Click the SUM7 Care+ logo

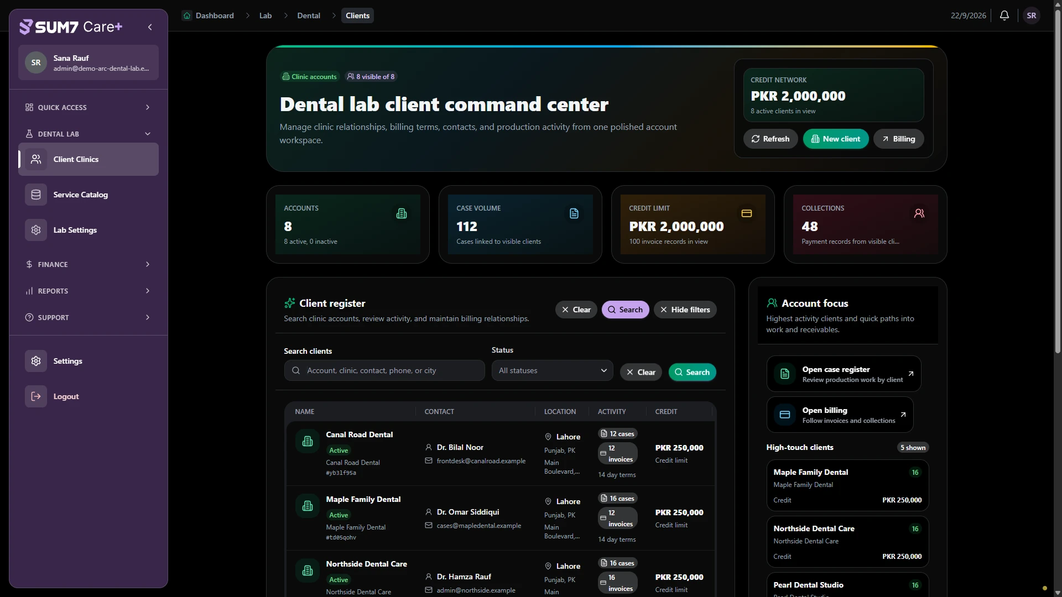[71, 27]
